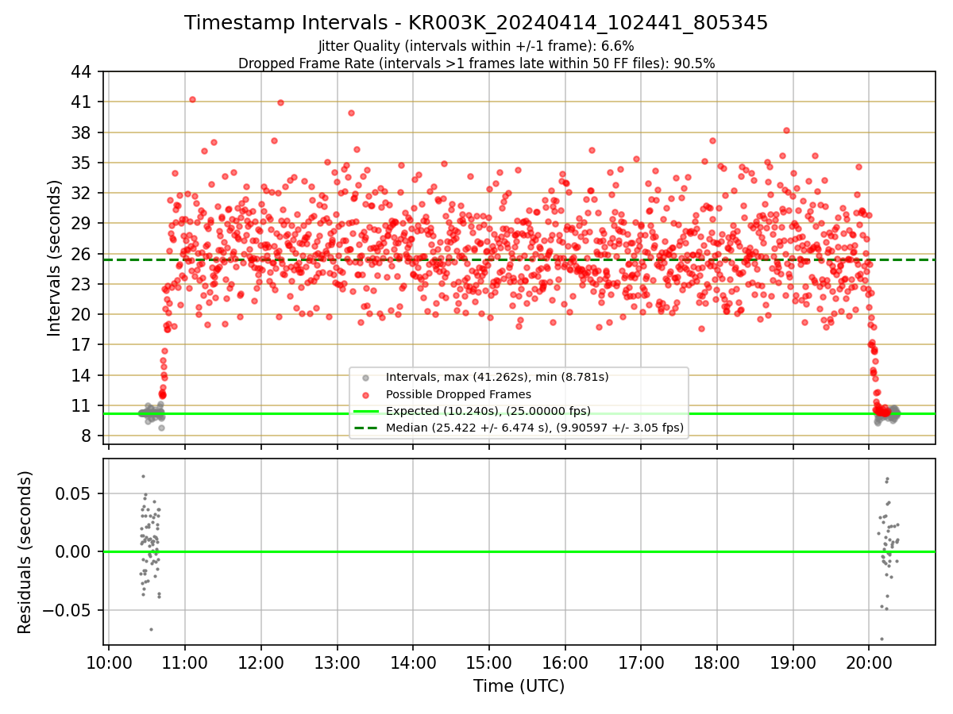Click the plot title 'Timestamp Intervals - KR003K_20240414_102441_805345'
The width and height of the screenshot is (953, 714).
pos(476,23)
